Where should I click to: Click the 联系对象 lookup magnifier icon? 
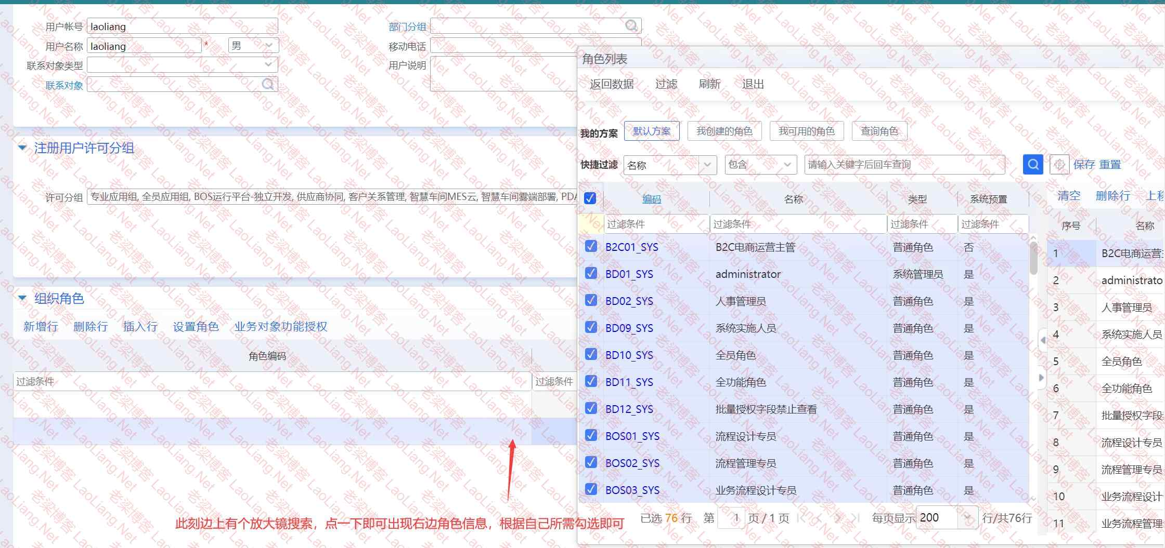pos(267,84)
